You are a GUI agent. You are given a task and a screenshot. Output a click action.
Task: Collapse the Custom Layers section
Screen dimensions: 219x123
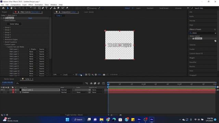[4, 44]
